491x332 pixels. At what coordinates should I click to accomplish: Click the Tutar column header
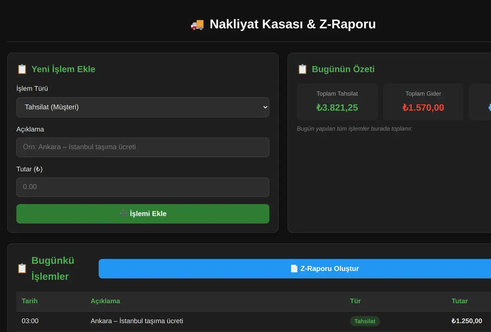pyautogui.click(x=459, y=301)
